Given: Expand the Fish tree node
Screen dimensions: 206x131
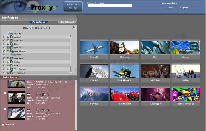Looking at the screenshot, I should pos(8,44).
